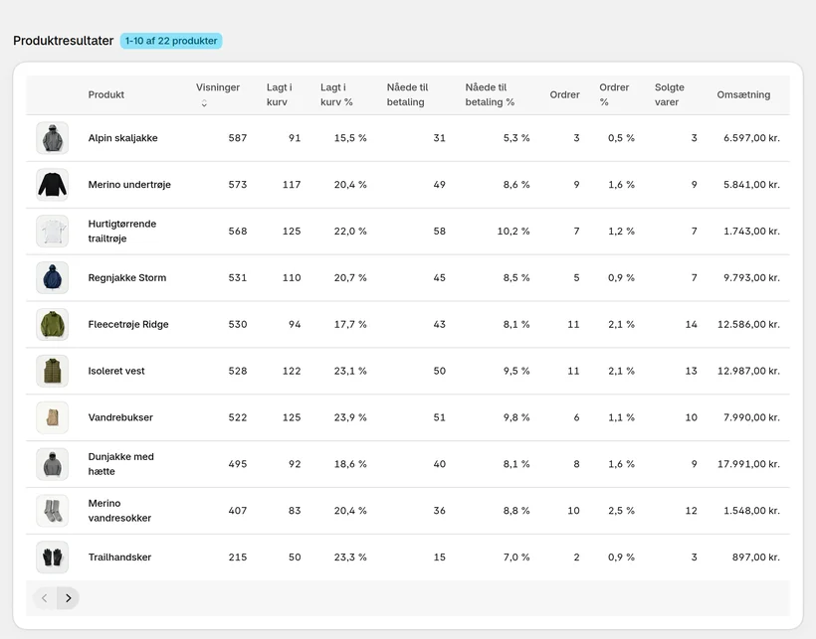Open the Regnjakke Storm product thumbnail
This screenshot has height=639, width=816.
52,278
